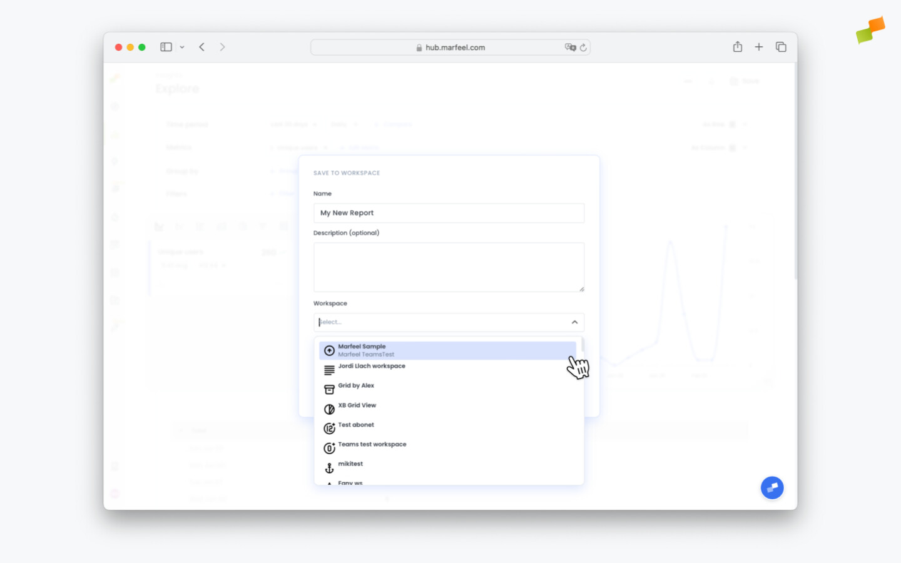Viewport: 901px width, 563px height.
Task: Collapse the Workspace dropdown chevron
Action: coord(574,322)
